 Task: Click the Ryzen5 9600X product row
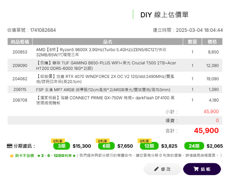(115, 52)
